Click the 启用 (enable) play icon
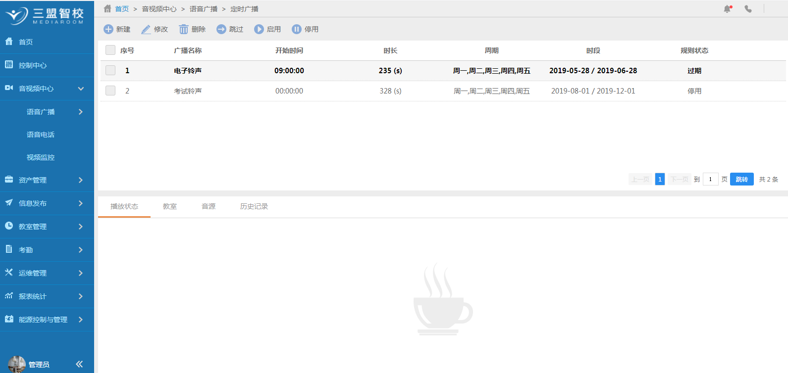The image size is (788, 373). coord(259,29)
